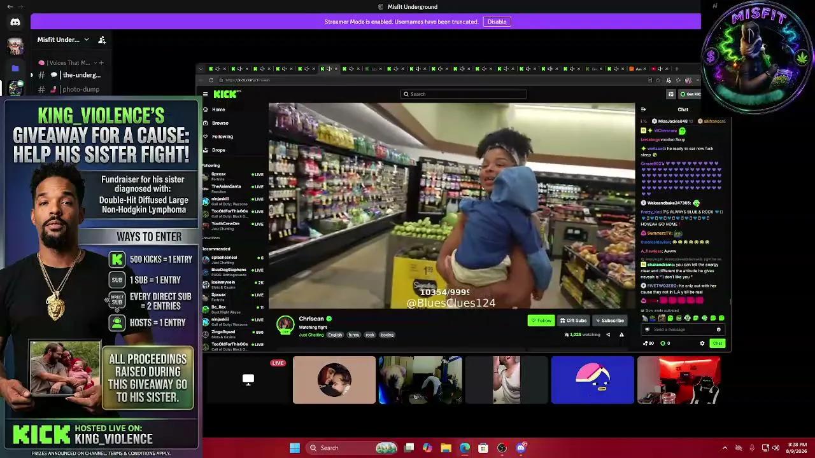The width and height of the screenshot is (815, 458).
Task: Follow the Chrisean channel
Action: click(x=541, y=321)
